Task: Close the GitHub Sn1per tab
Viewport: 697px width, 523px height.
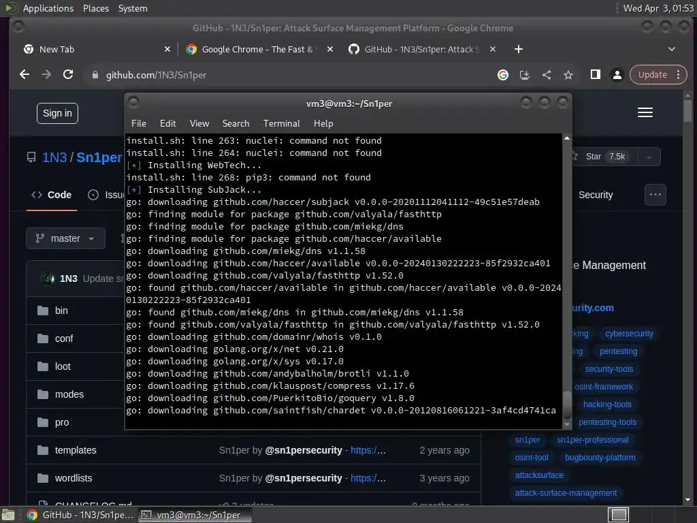Action: [493, 49]
